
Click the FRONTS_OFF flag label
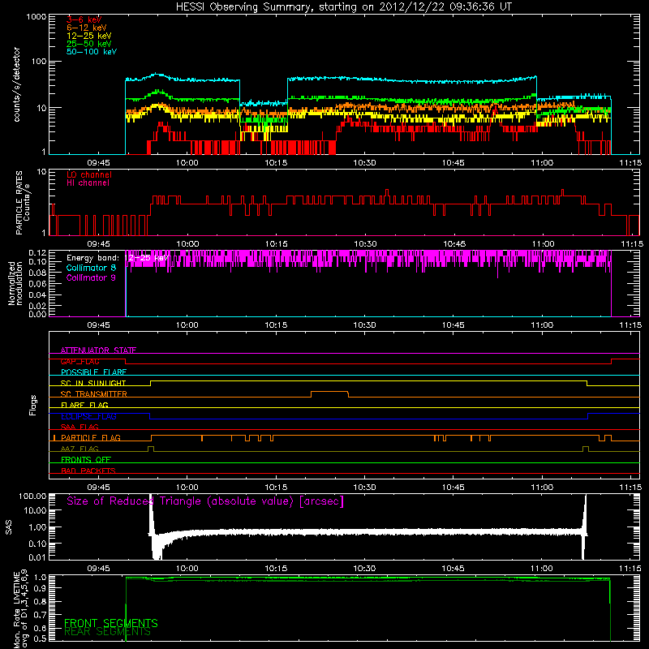click(x=86, y=460)
